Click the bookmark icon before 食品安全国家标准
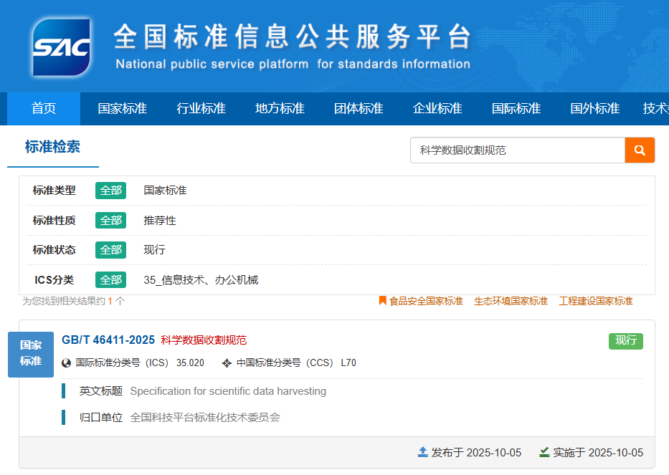 coord(383,301)
